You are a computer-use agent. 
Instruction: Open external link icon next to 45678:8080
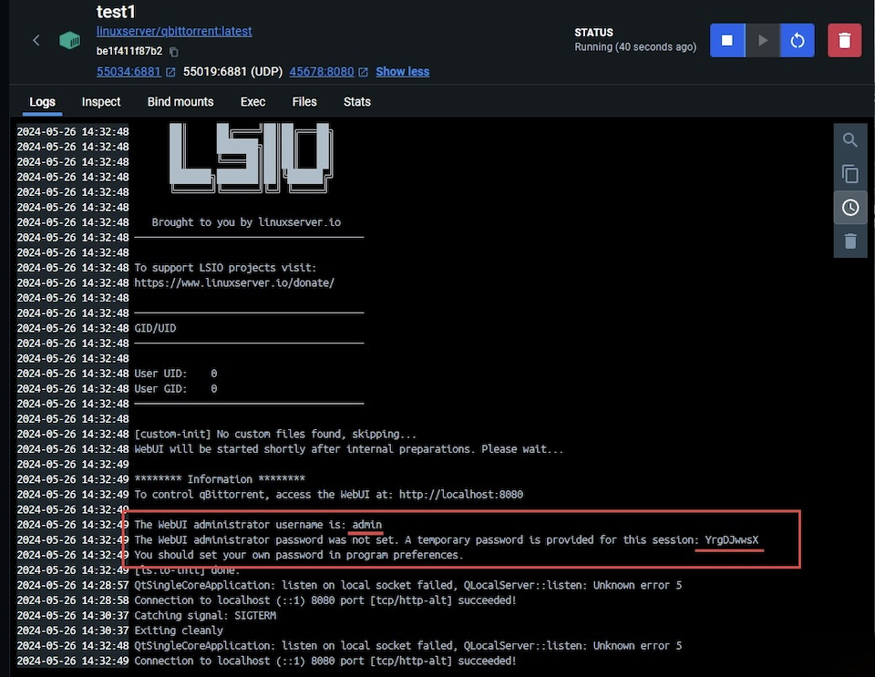pos(364,72)
